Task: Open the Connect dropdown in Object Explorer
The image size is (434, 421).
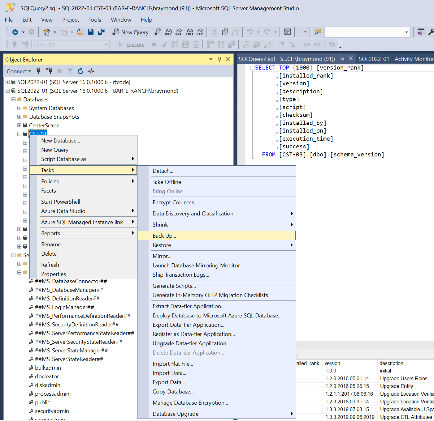Action: click(19, 71)
